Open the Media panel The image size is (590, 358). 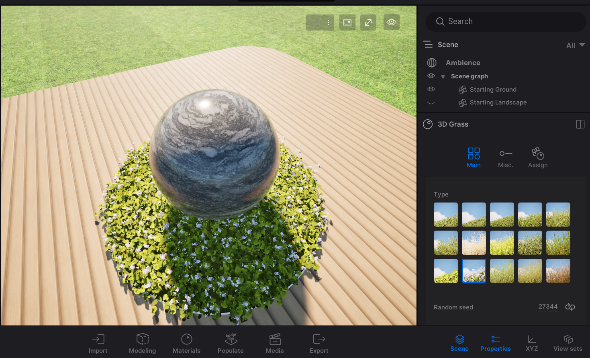click(x=275, y=344)
